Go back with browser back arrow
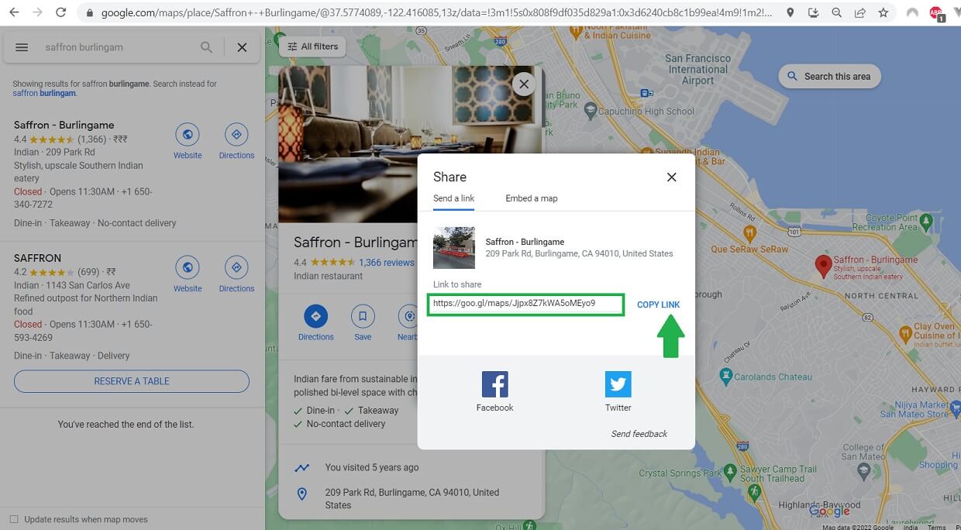961x530 pixels. [x=14, y=12]
